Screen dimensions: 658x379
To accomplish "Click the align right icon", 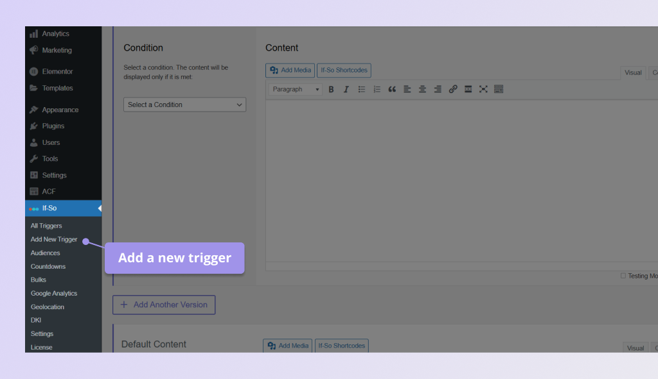I will point(438,89).
